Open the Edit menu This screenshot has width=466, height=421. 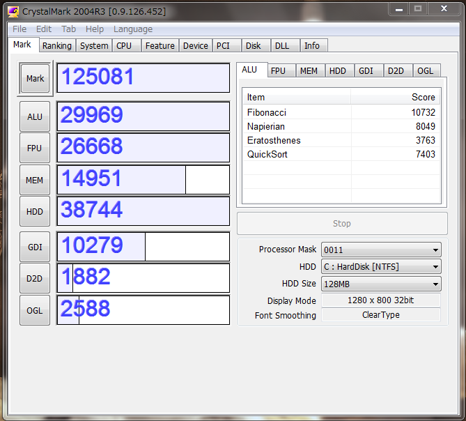point(44,29)
